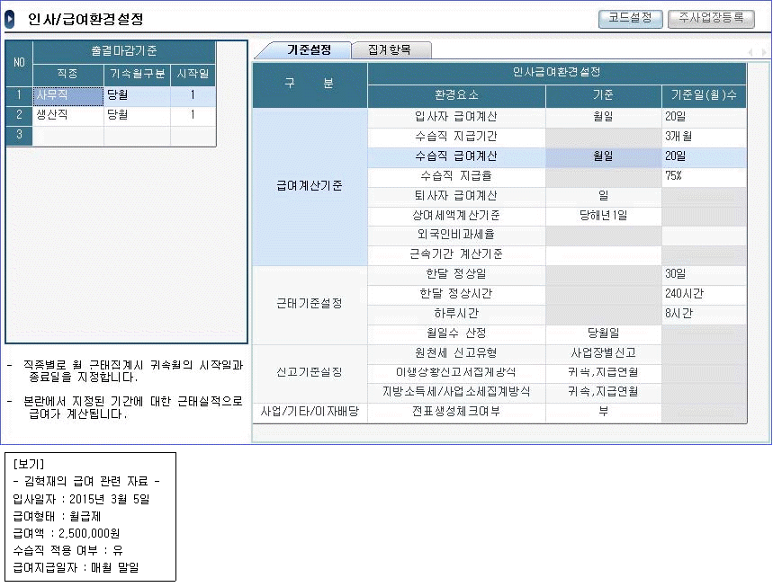Click the tab strip left scroll arrow
Image resolution: width=773 pixels, height=587 pixels.
point(751,52)
